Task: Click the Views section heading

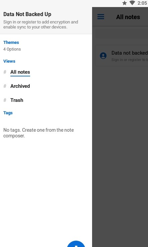Action: coord(9,61)
